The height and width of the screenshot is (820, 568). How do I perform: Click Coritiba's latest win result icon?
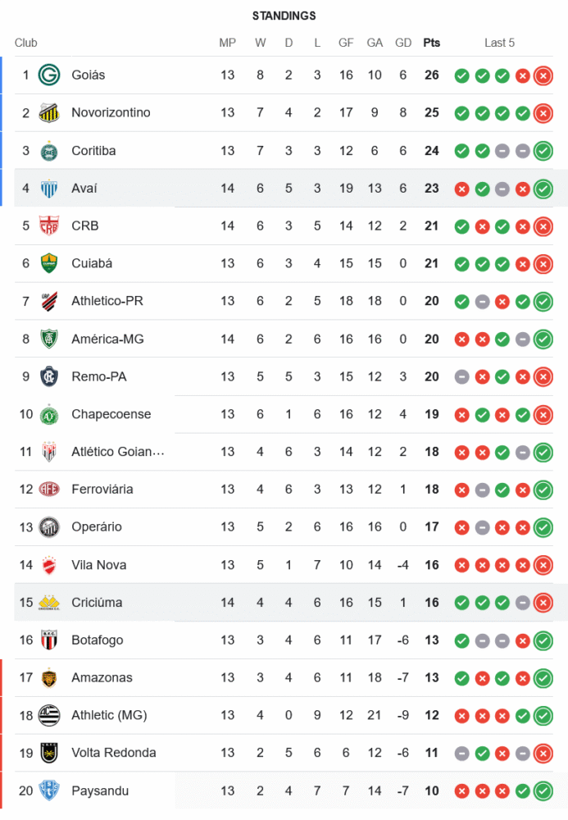tap(543, 151)
